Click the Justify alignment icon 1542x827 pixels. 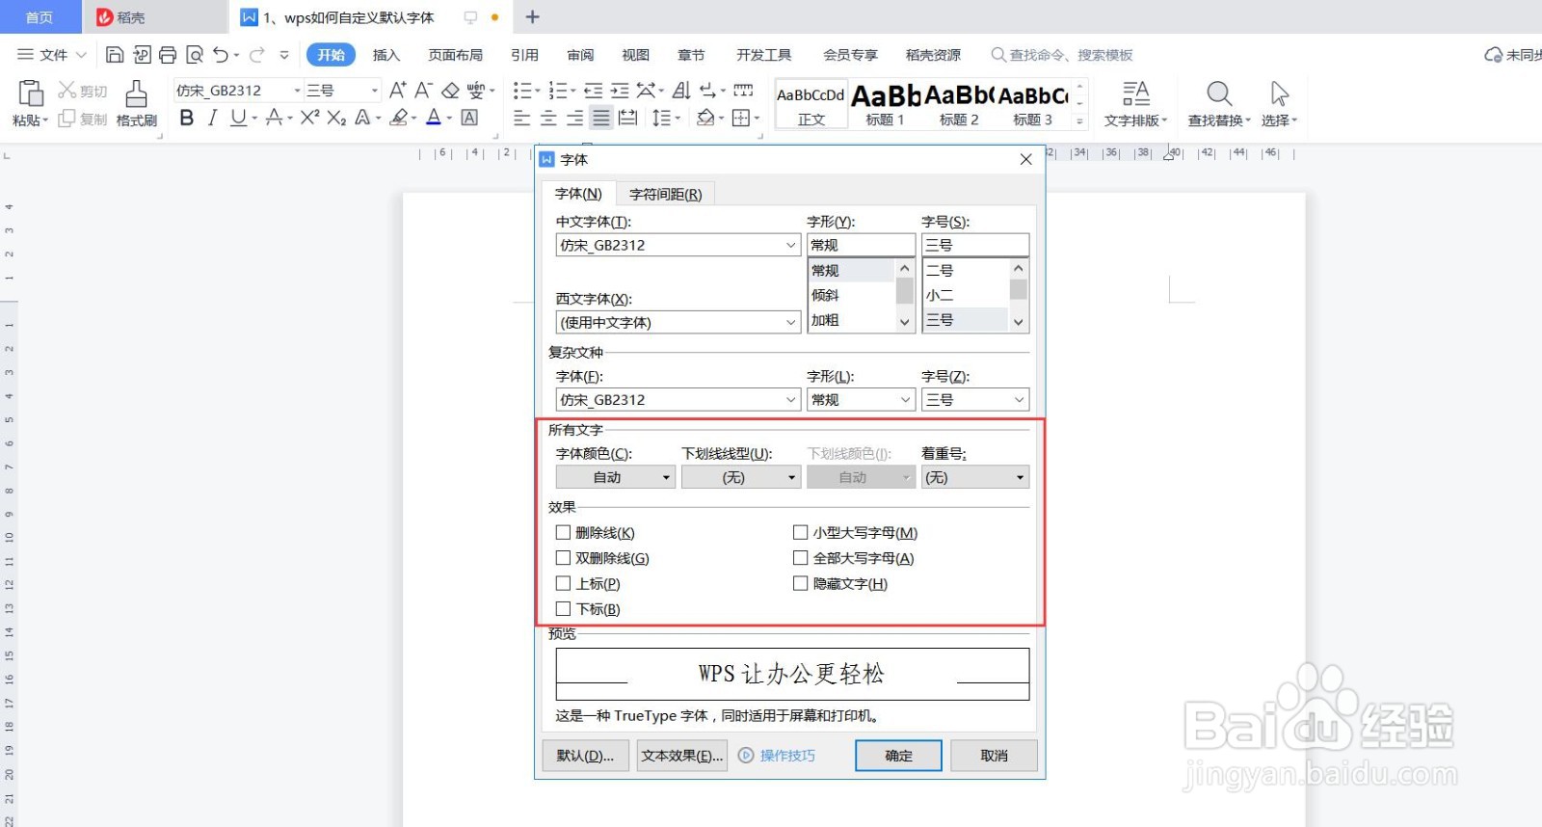click(601, 118)
